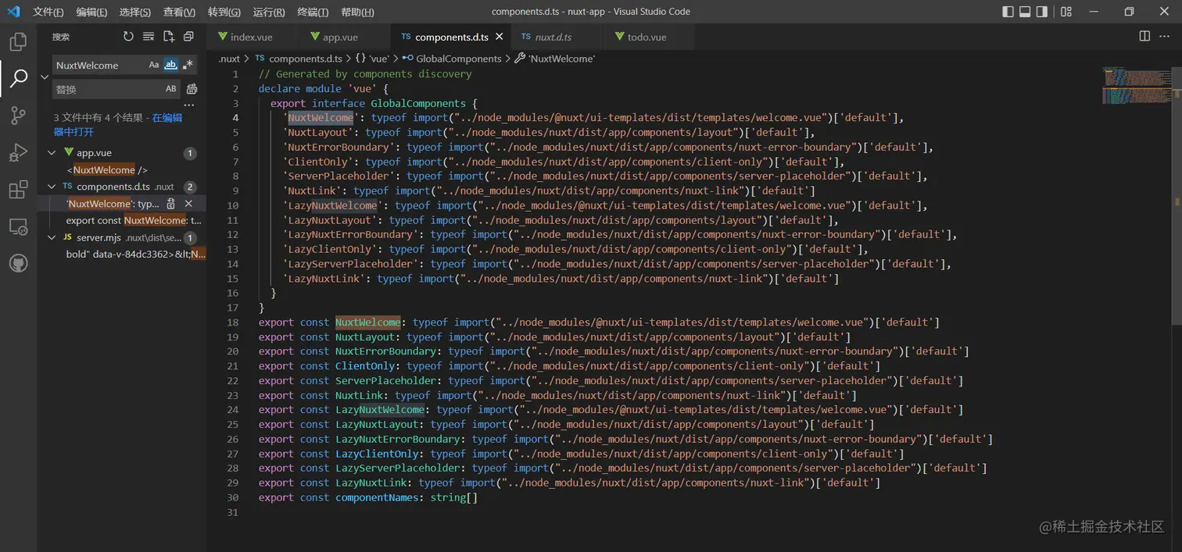Collapse the replace field toggle arrow

45,77
